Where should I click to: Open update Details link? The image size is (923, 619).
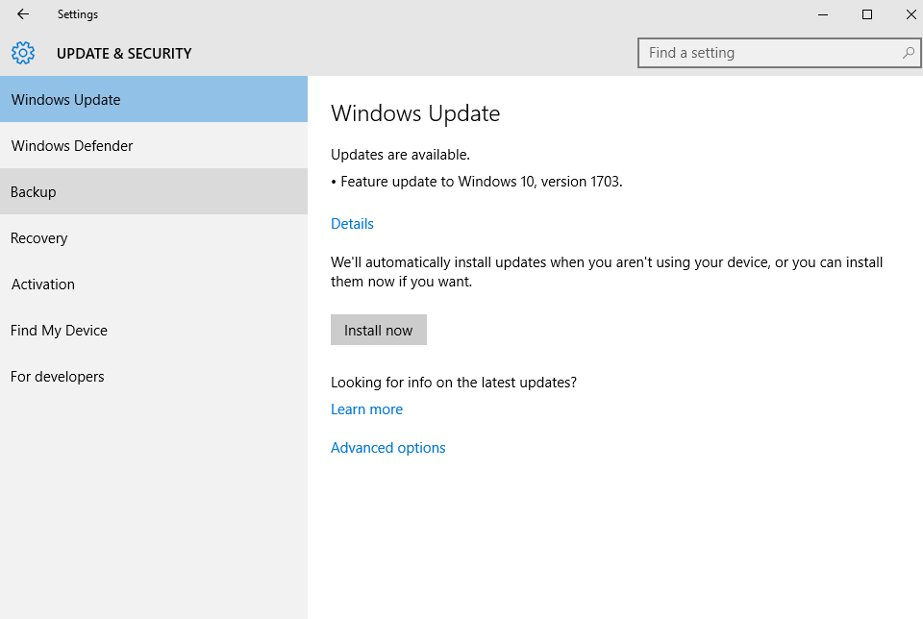(352, 224)
